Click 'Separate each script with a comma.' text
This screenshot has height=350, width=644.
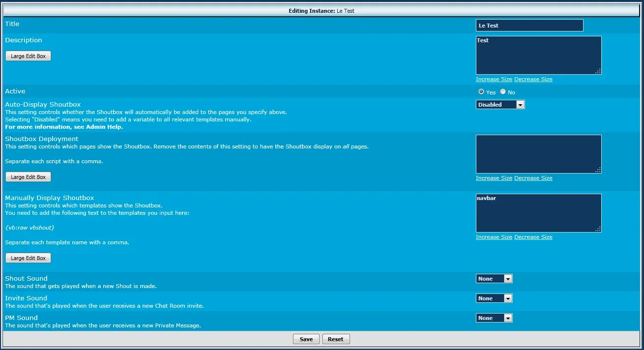tap(54, 161)
